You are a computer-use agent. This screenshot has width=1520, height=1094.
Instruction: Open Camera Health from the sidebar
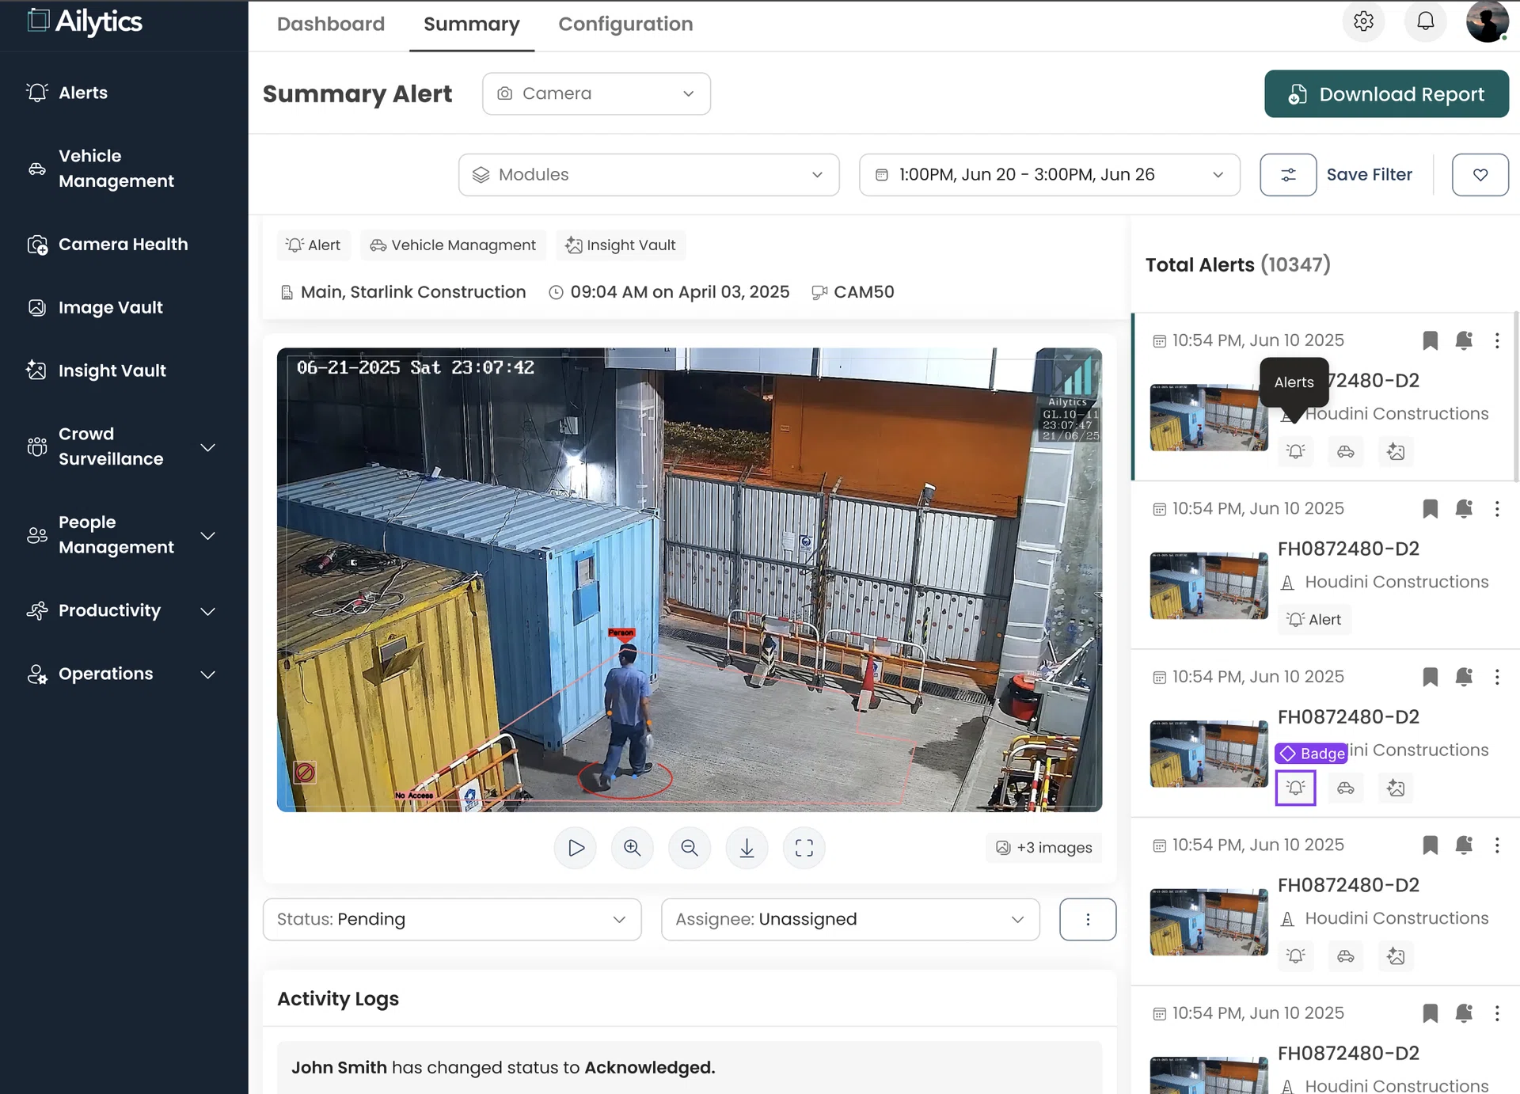pyautogui.click(x=123, y=244)
